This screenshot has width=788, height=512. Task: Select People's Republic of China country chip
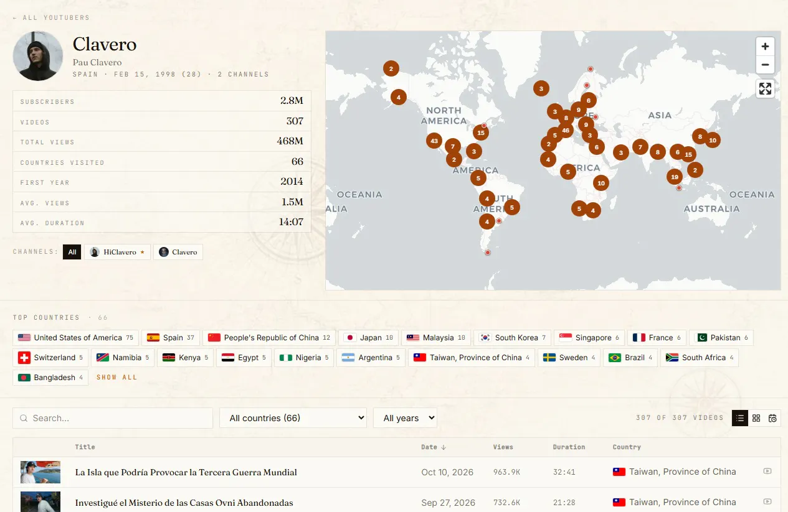click(269, 338)
